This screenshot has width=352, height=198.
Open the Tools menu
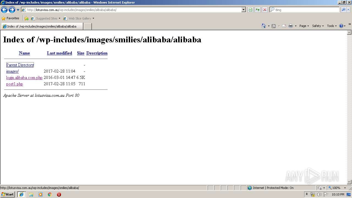click(332, 26)
